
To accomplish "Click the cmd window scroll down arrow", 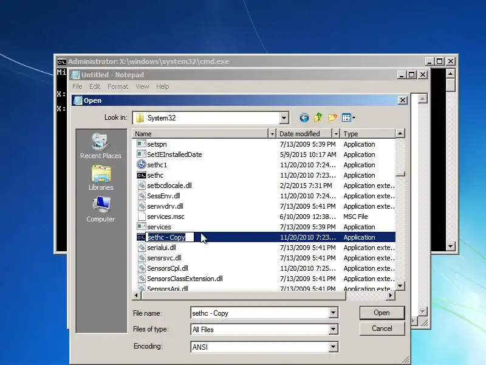I will 450,246.
